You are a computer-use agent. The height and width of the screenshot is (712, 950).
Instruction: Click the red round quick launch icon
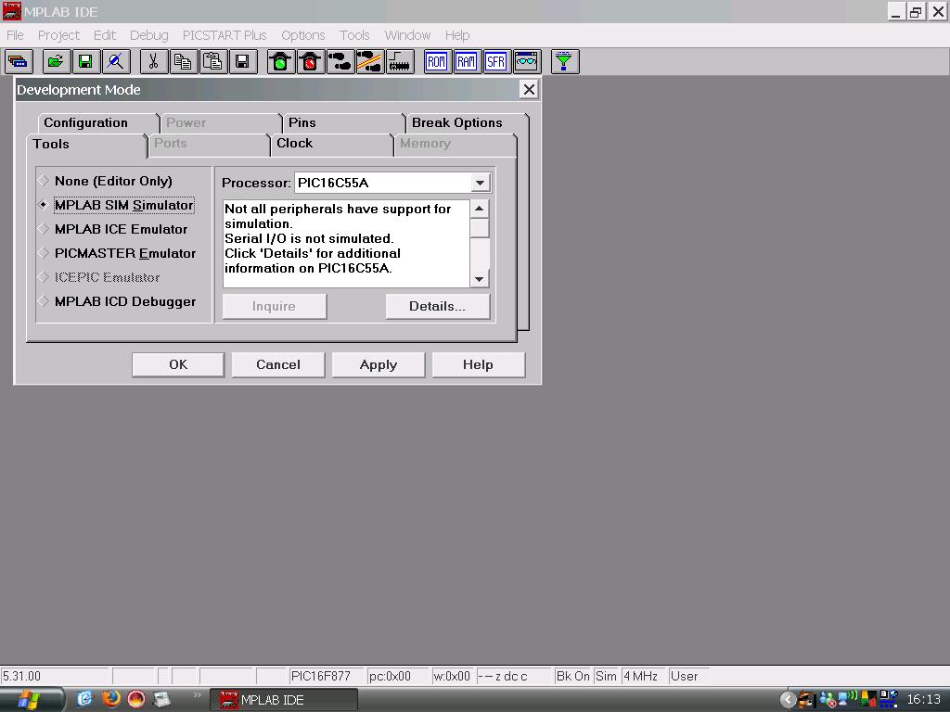tap(136, 699)
